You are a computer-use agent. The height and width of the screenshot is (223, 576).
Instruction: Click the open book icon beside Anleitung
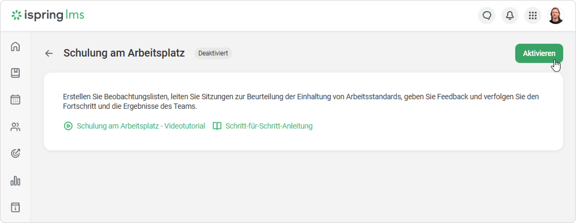pyautogui.click(x=217, y=126)
